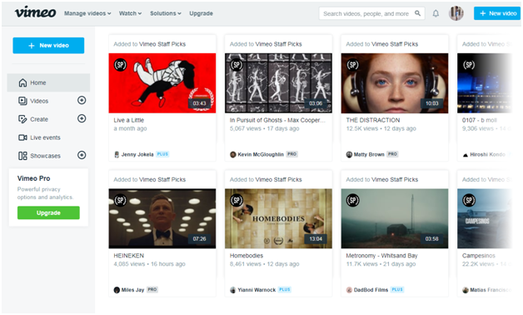Expand the Solutions dropdown menu
Screen dimensions: 523x315
[x=166, y=13]
